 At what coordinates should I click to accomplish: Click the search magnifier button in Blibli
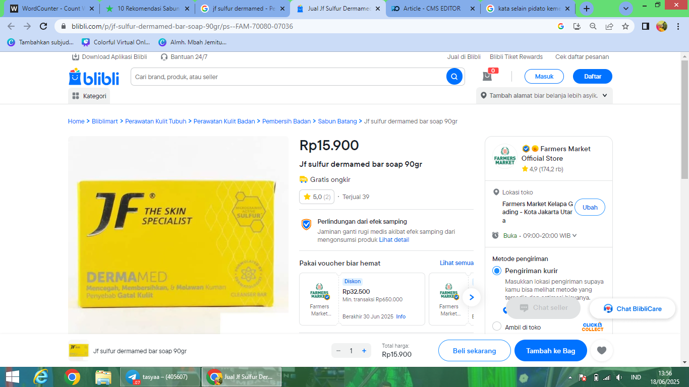pos(454,77)
